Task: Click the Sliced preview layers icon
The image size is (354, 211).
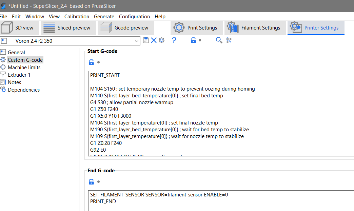Action: [49, 27]
